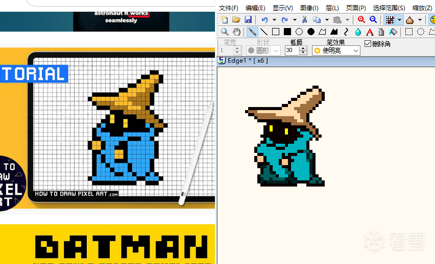Open the disabled 圆形 shape combo box
Screen dimensions: 435x264
263,50
